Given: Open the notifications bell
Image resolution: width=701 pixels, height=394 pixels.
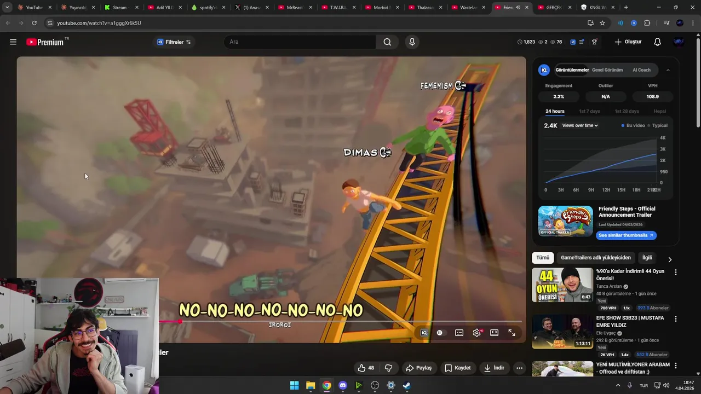Looking at the screenshot, I should tap(658, 42).
